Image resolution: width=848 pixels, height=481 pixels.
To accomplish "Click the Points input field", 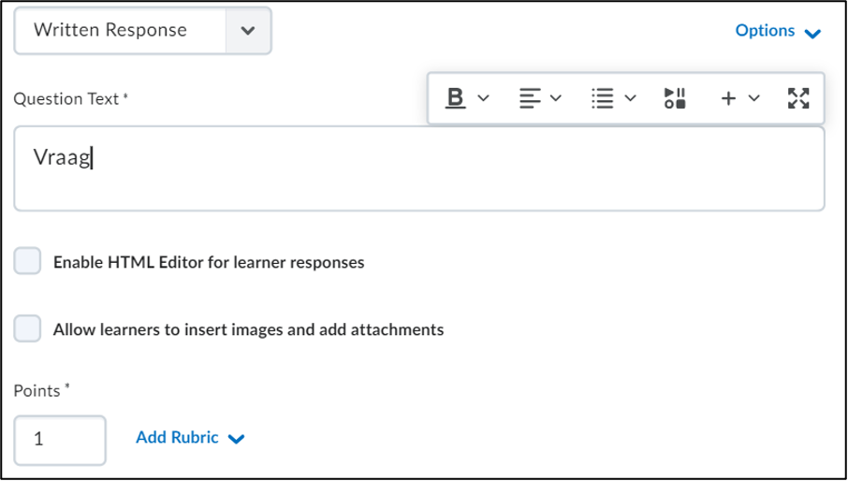I will click(60, 440).
